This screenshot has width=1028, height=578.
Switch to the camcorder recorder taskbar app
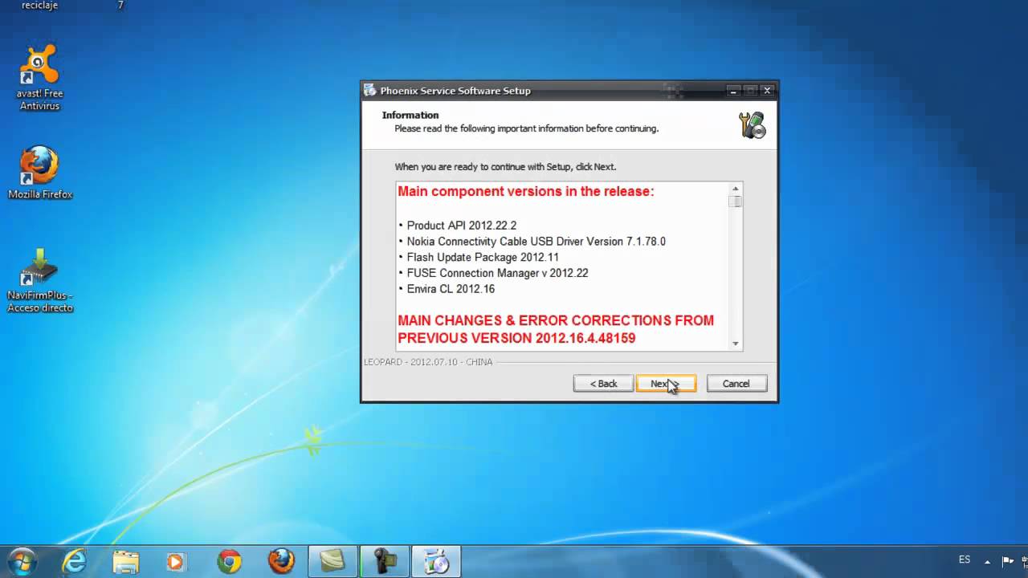pyautogui.click(x=384, y=561)
